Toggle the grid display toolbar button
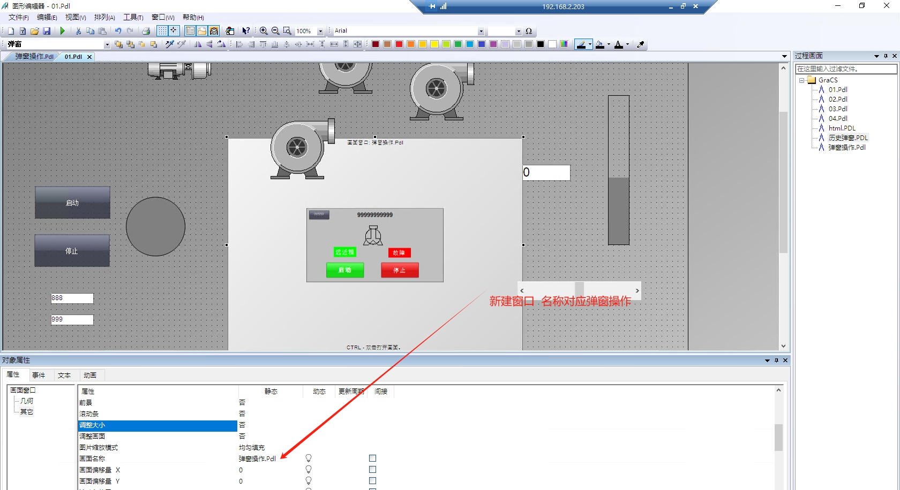The height and width of the screenshot is (490, 900). 162,31
